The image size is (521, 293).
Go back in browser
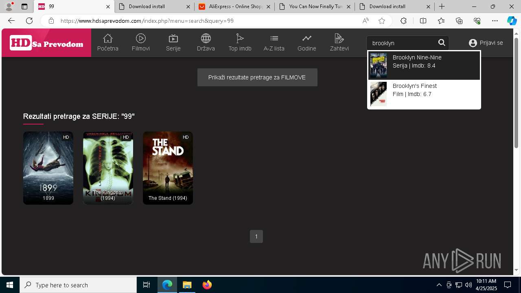point(11,21)
